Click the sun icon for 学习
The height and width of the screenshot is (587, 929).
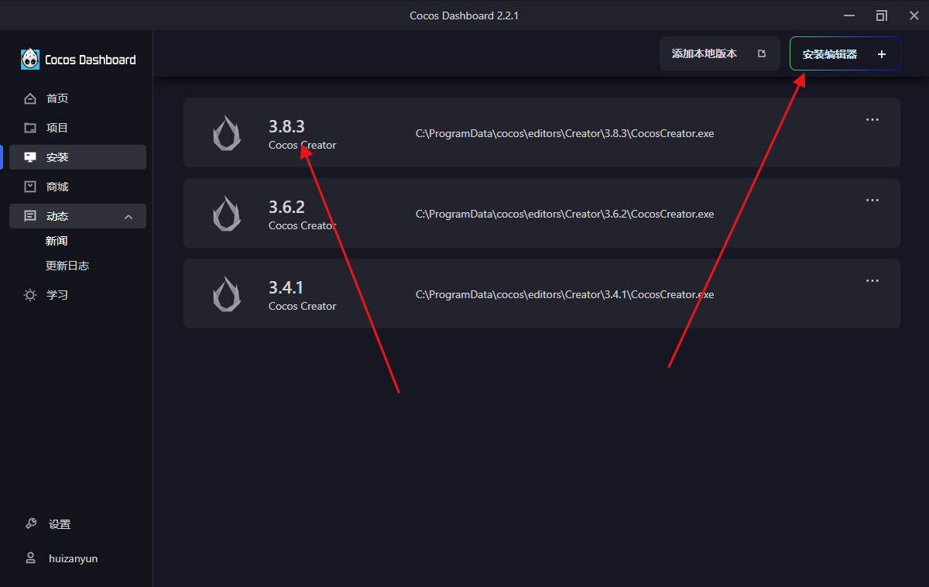click(x=30, y=295)
